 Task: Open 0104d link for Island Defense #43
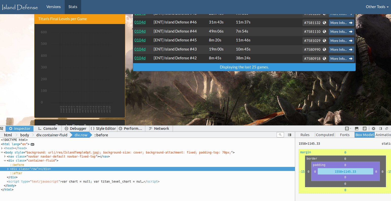pyautogui.click(x=140, y=49)
